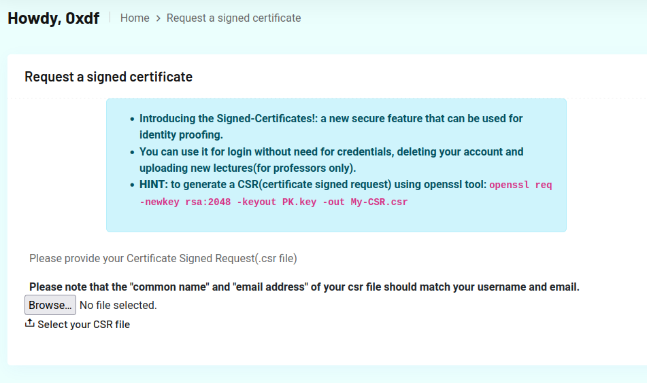The image size is (647, 383).
Task: Click the bold 'common name' and 'email address' note
Action: pos(304,287)
